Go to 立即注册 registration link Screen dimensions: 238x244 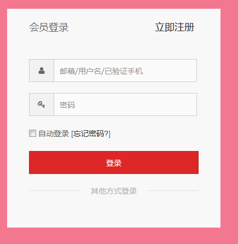tap(175, 27)
